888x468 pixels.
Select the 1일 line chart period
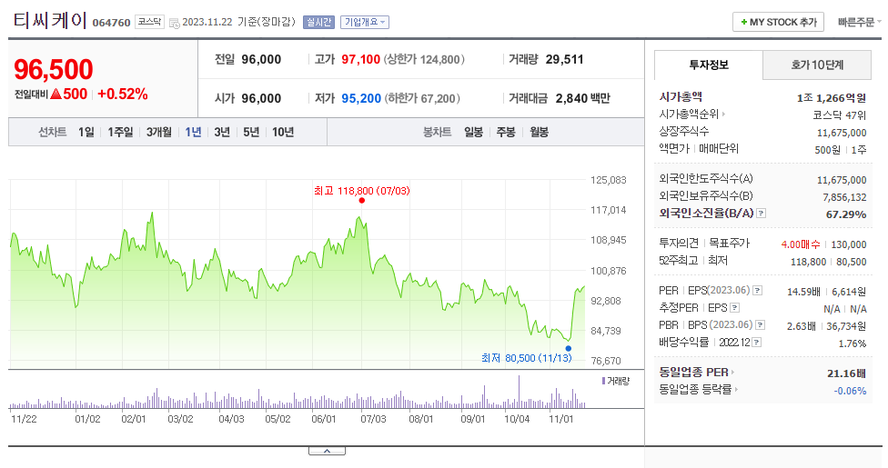pos(86,132)
